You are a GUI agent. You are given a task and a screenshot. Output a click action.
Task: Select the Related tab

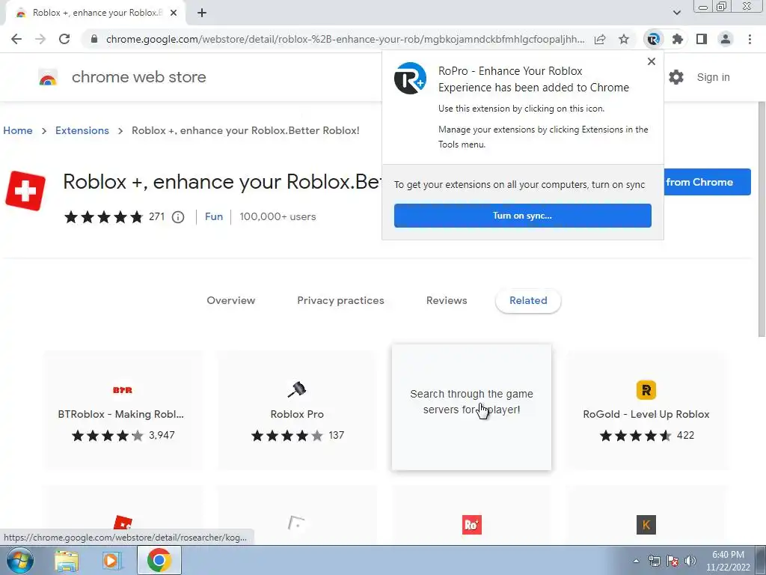point(528,301)
